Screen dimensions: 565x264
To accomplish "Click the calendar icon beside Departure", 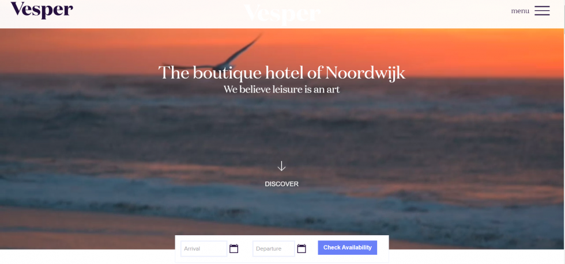I will tap(302, 248).
